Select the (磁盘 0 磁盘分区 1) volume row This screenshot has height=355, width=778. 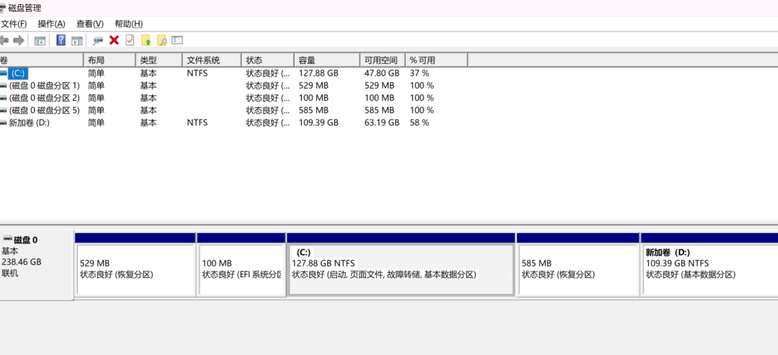click(x=44, y=86)
